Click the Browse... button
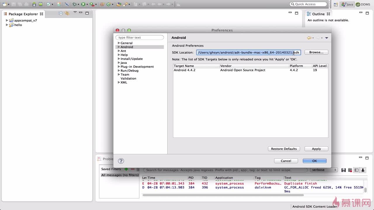The width and height of the screenshot is (374, 210). pyautogui.click(x=316, y=52)
